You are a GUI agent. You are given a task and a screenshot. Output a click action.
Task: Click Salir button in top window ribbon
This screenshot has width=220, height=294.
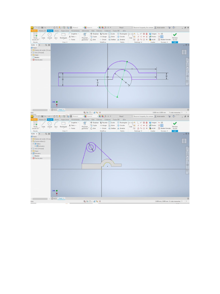click(175, 42)
